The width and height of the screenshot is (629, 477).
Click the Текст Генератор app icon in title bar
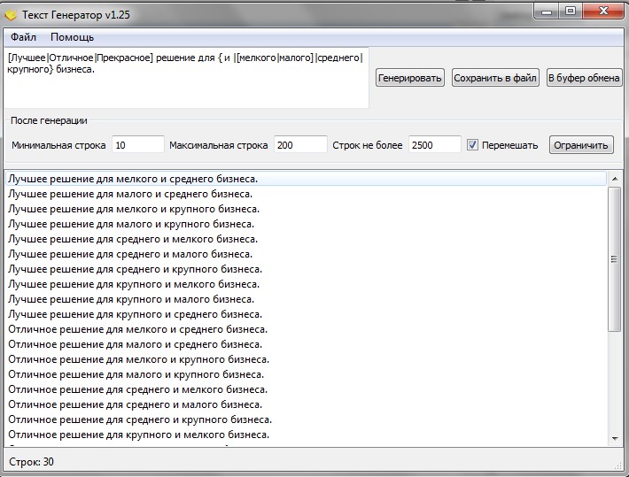(x=11, y=15)
